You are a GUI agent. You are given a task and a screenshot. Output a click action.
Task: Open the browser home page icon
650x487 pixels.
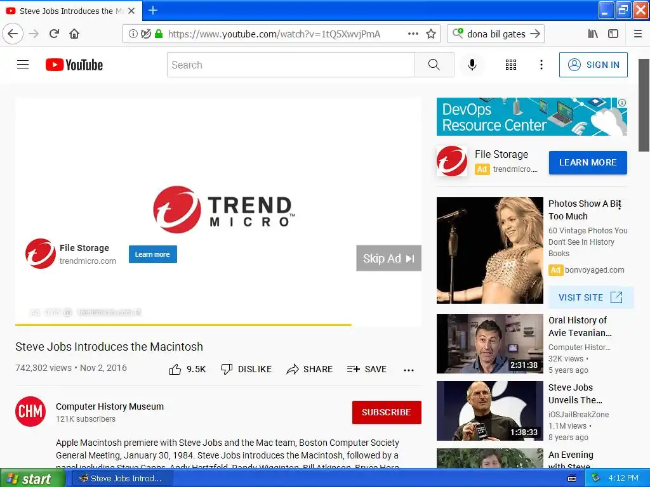(74, 34)
